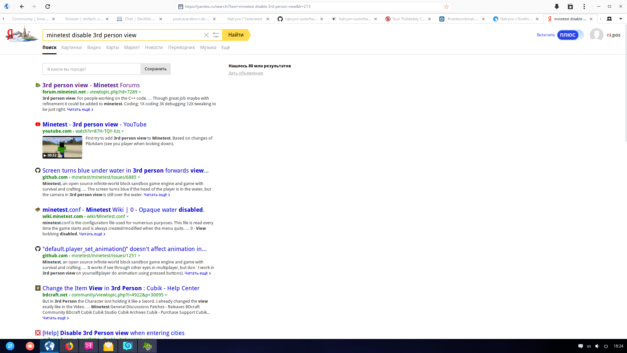Viewport: 627px width, 353px height.
Task: Expand dropdown arrow beside youtube.com result
Action: (123, 131)
